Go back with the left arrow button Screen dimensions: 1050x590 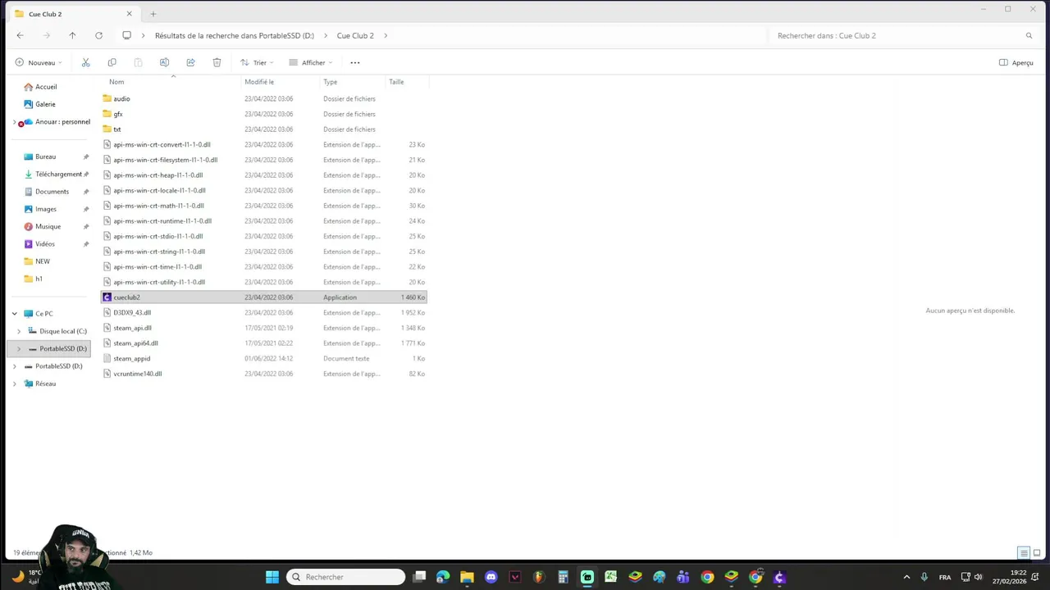point(20,35)
